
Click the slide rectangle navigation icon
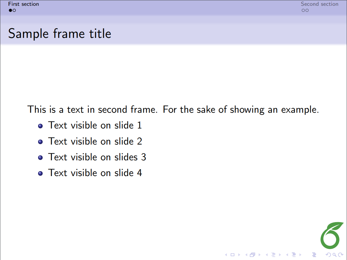(x=233, y=255)
